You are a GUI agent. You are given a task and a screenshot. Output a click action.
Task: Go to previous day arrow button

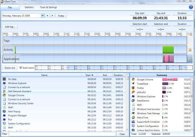(47, 16)
